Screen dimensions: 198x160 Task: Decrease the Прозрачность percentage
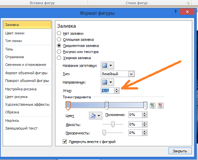click(x=144, y=134)
